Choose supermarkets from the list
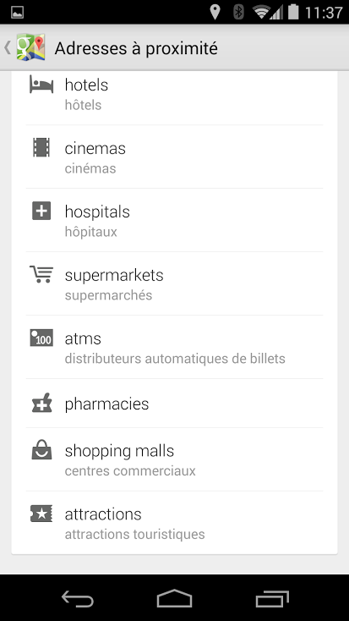Image resolution: width=349 pixels, height=621 pixels. pyautogui.click(x=174, y=283)
